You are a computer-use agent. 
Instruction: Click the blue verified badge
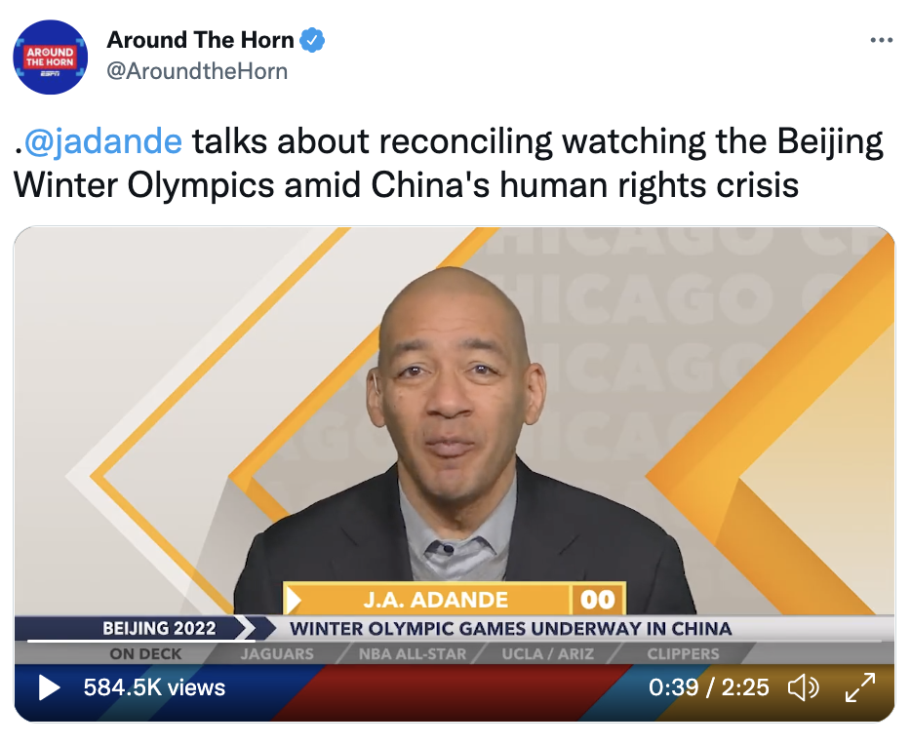(x=312, y=40)
